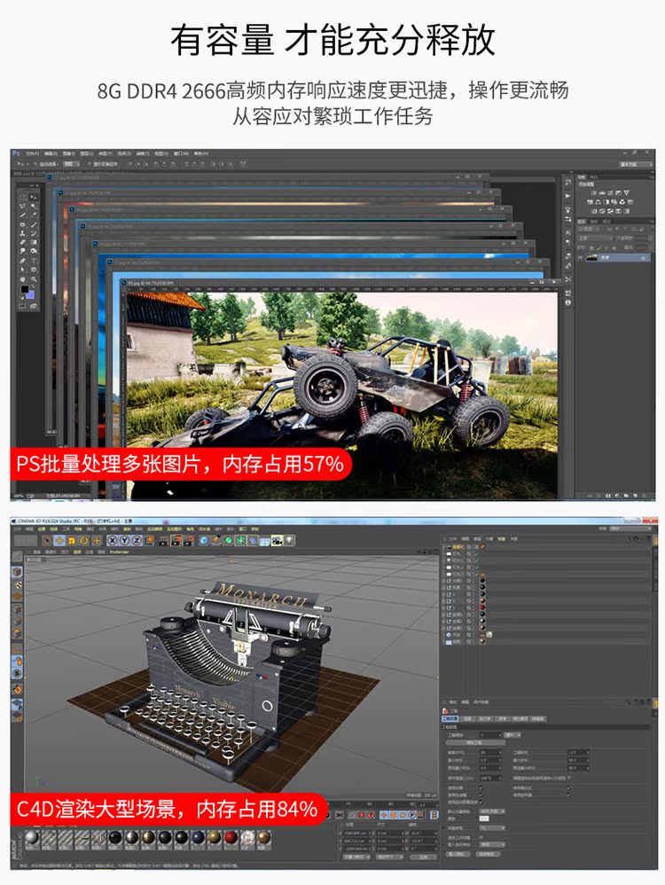
Task: Add a Brightness/Contrast adjustment in Photoshop
Action: click(594, 193)
